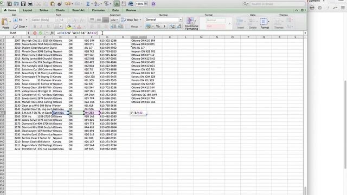This screenshot has width=347, height=195.
Task: Toggle Italic formatting in the Font group
Action: 41,27
